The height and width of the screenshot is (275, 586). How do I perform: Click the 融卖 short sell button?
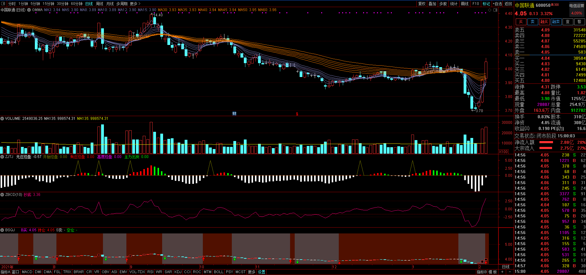point(556,22)
